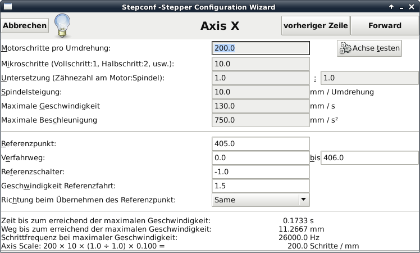Focus the Motorschritte pro Umdrehung field
The height and width of the screenshot is (253, 420).
pos(261,48)
